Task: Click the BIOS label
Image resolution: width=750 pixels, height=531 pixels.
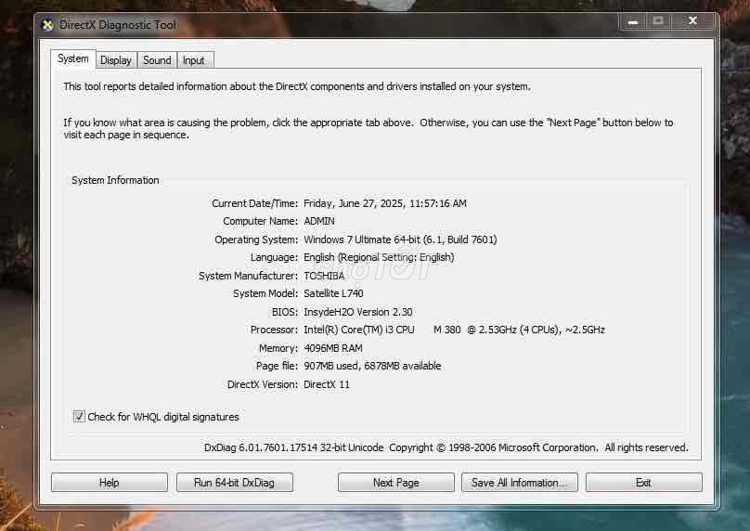Action: (x=285, y=312)
